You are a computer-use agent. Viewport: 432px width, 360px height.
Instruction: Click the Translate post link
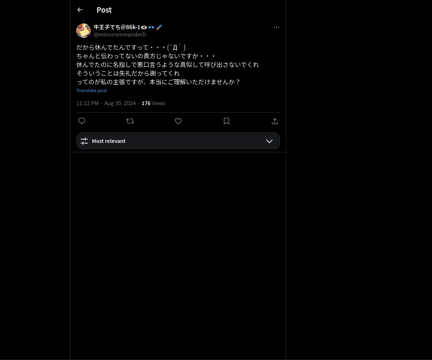tap(91, 90)
